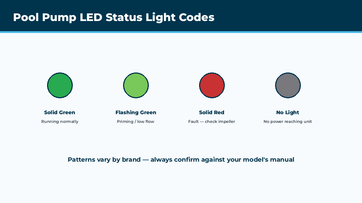Click the slide title Pool Pump LED Status
362x203 pixels.
(114, 17)
